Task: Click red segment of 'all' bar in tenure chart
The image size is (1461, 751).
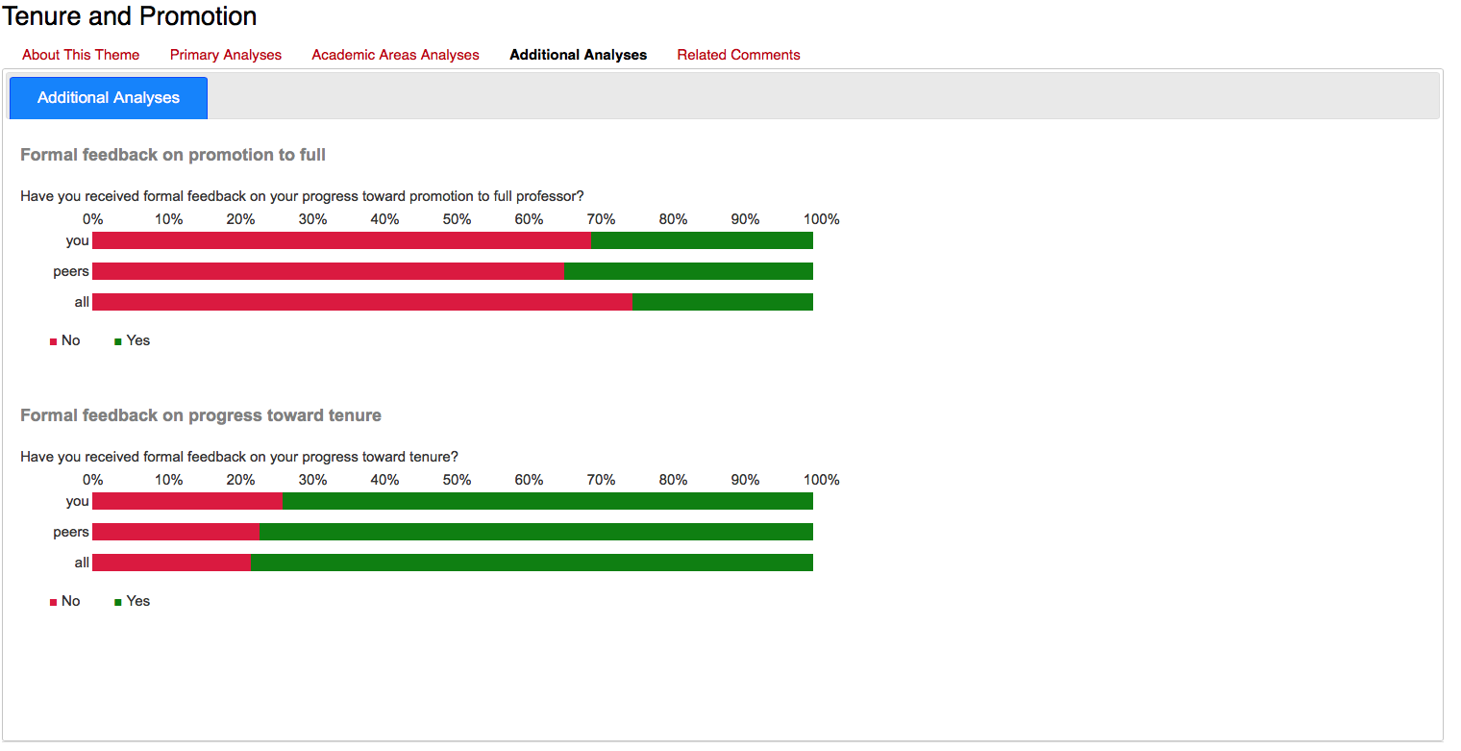Action: pos(171,563)
